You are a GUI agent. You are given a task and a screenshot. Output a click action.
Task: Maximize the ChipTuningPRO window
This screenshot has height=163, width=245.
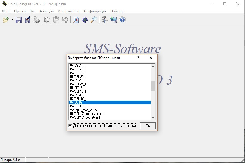225,4
